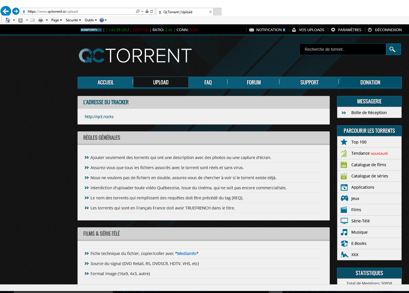Click the 'Total de Membres: 50958' statistic

click(x=369, y=283)
